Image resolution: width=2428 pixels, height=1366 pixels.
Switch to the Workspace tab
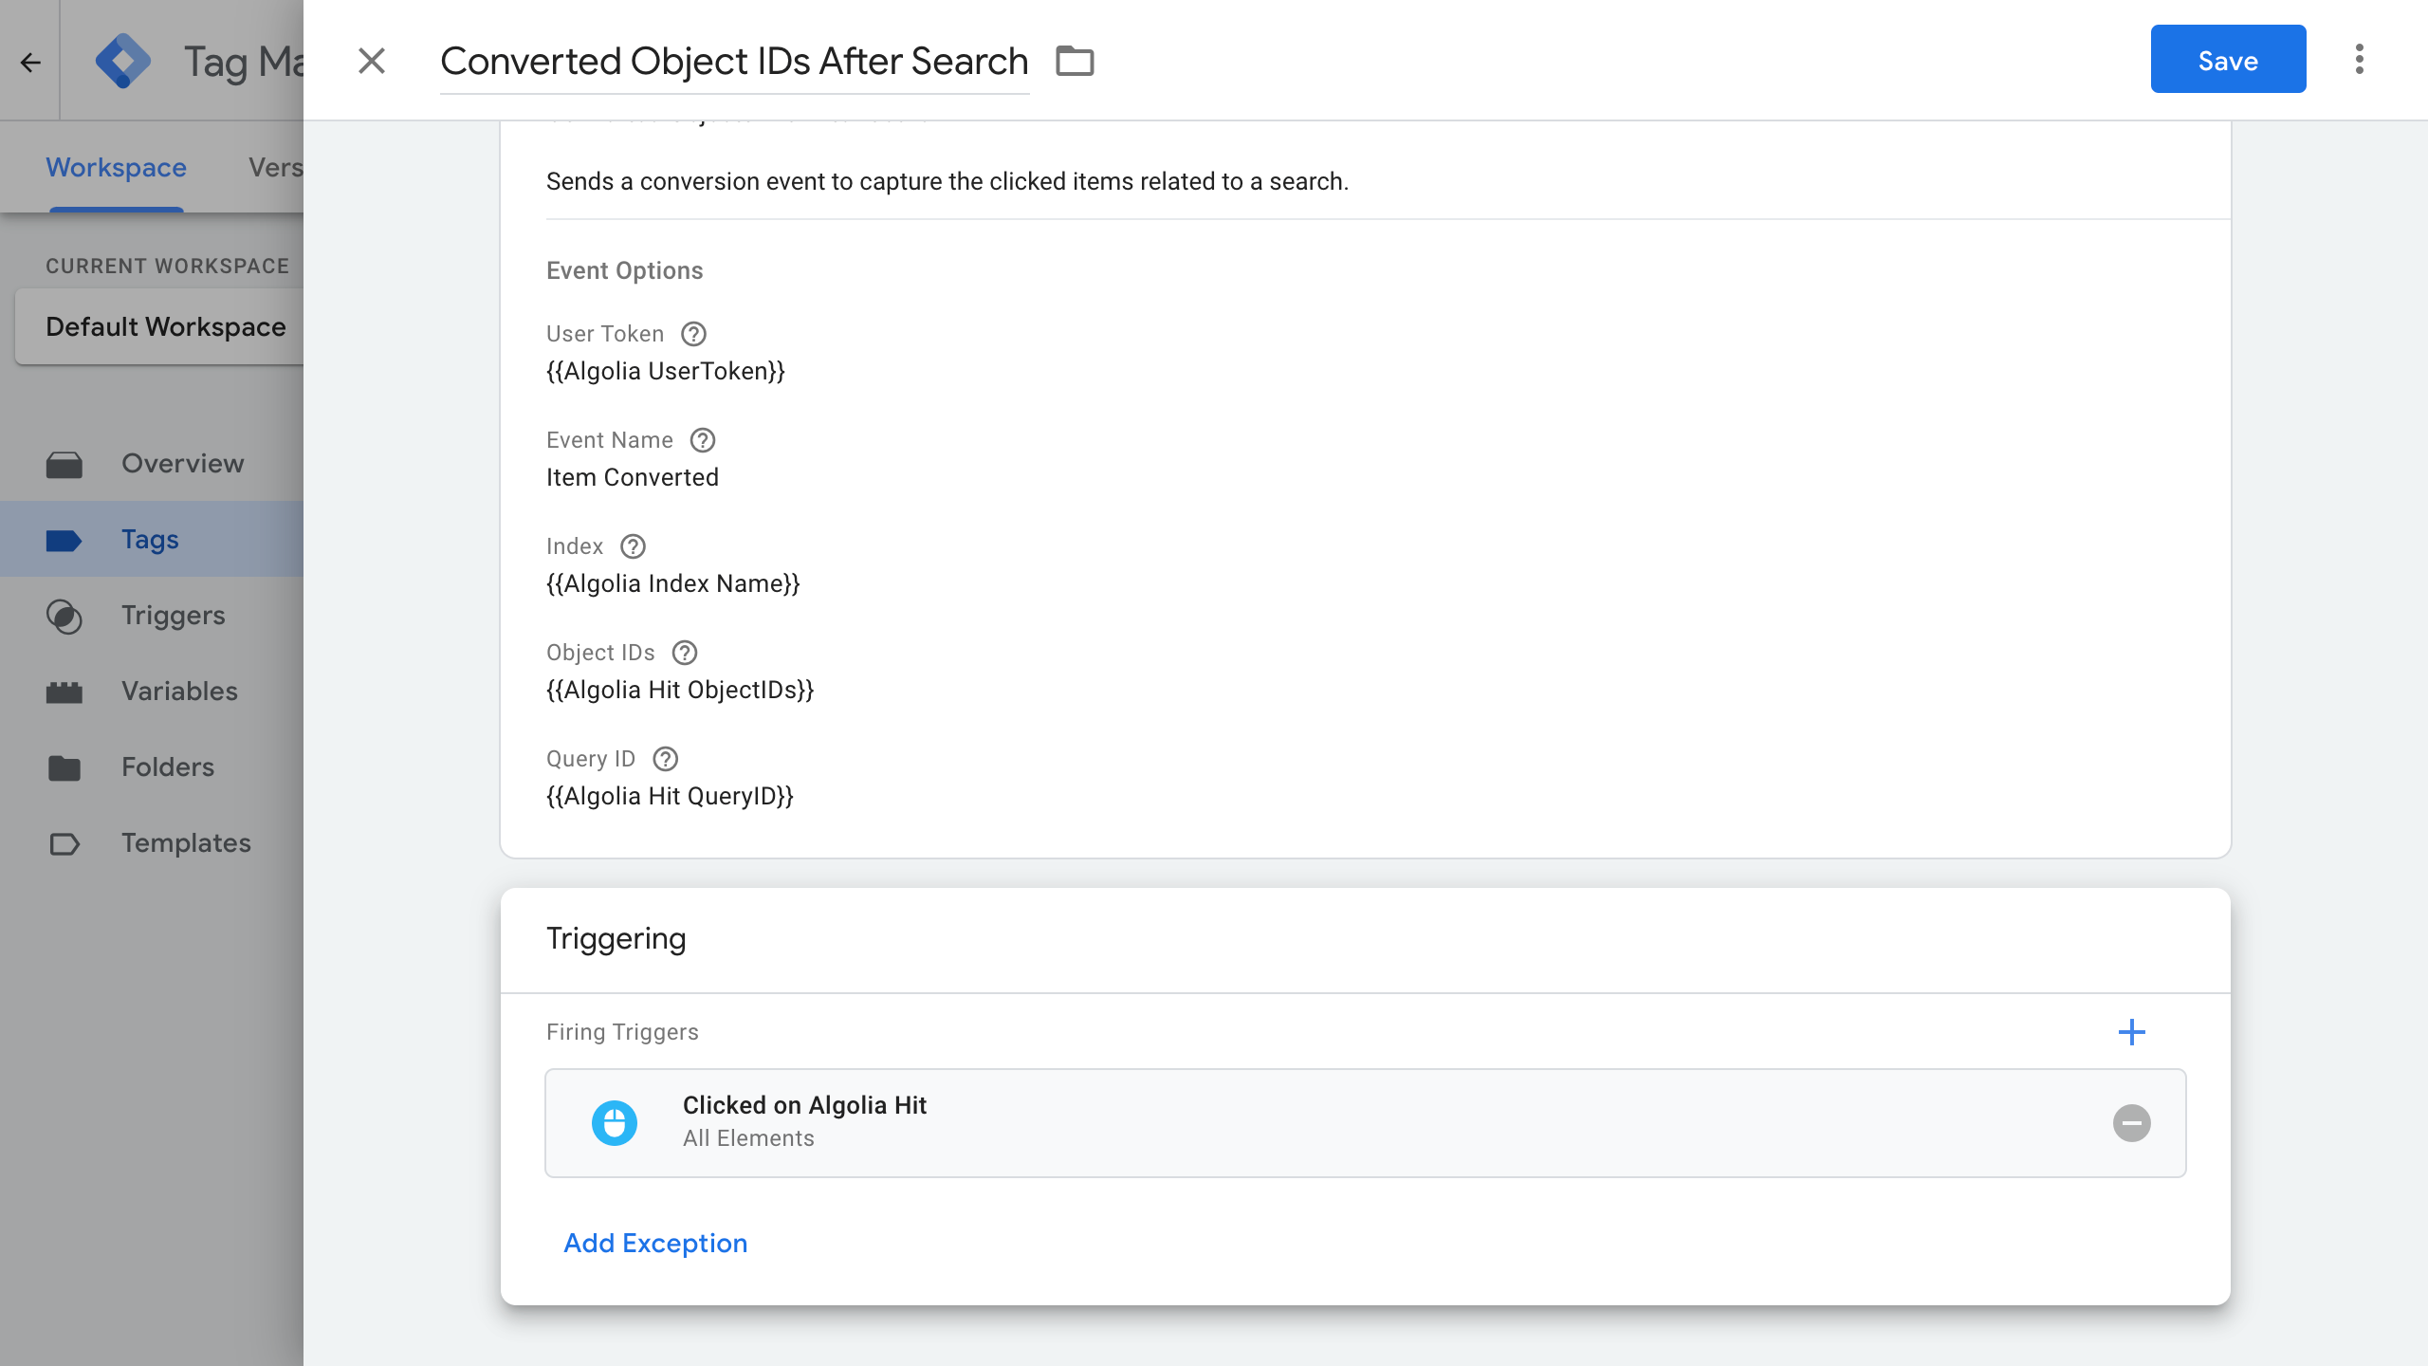[116, 167]
